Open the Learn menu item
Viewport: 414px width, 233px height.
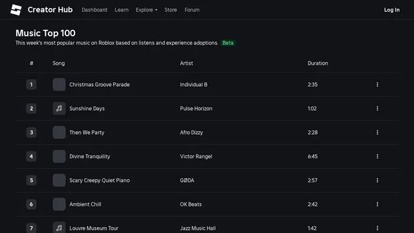point(122,10)
